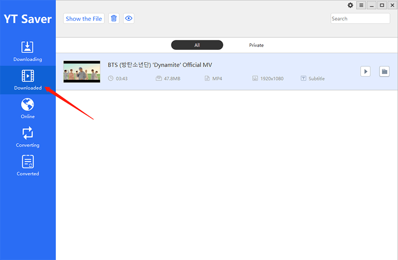Click the file icon beside MP4

[207, 79]
